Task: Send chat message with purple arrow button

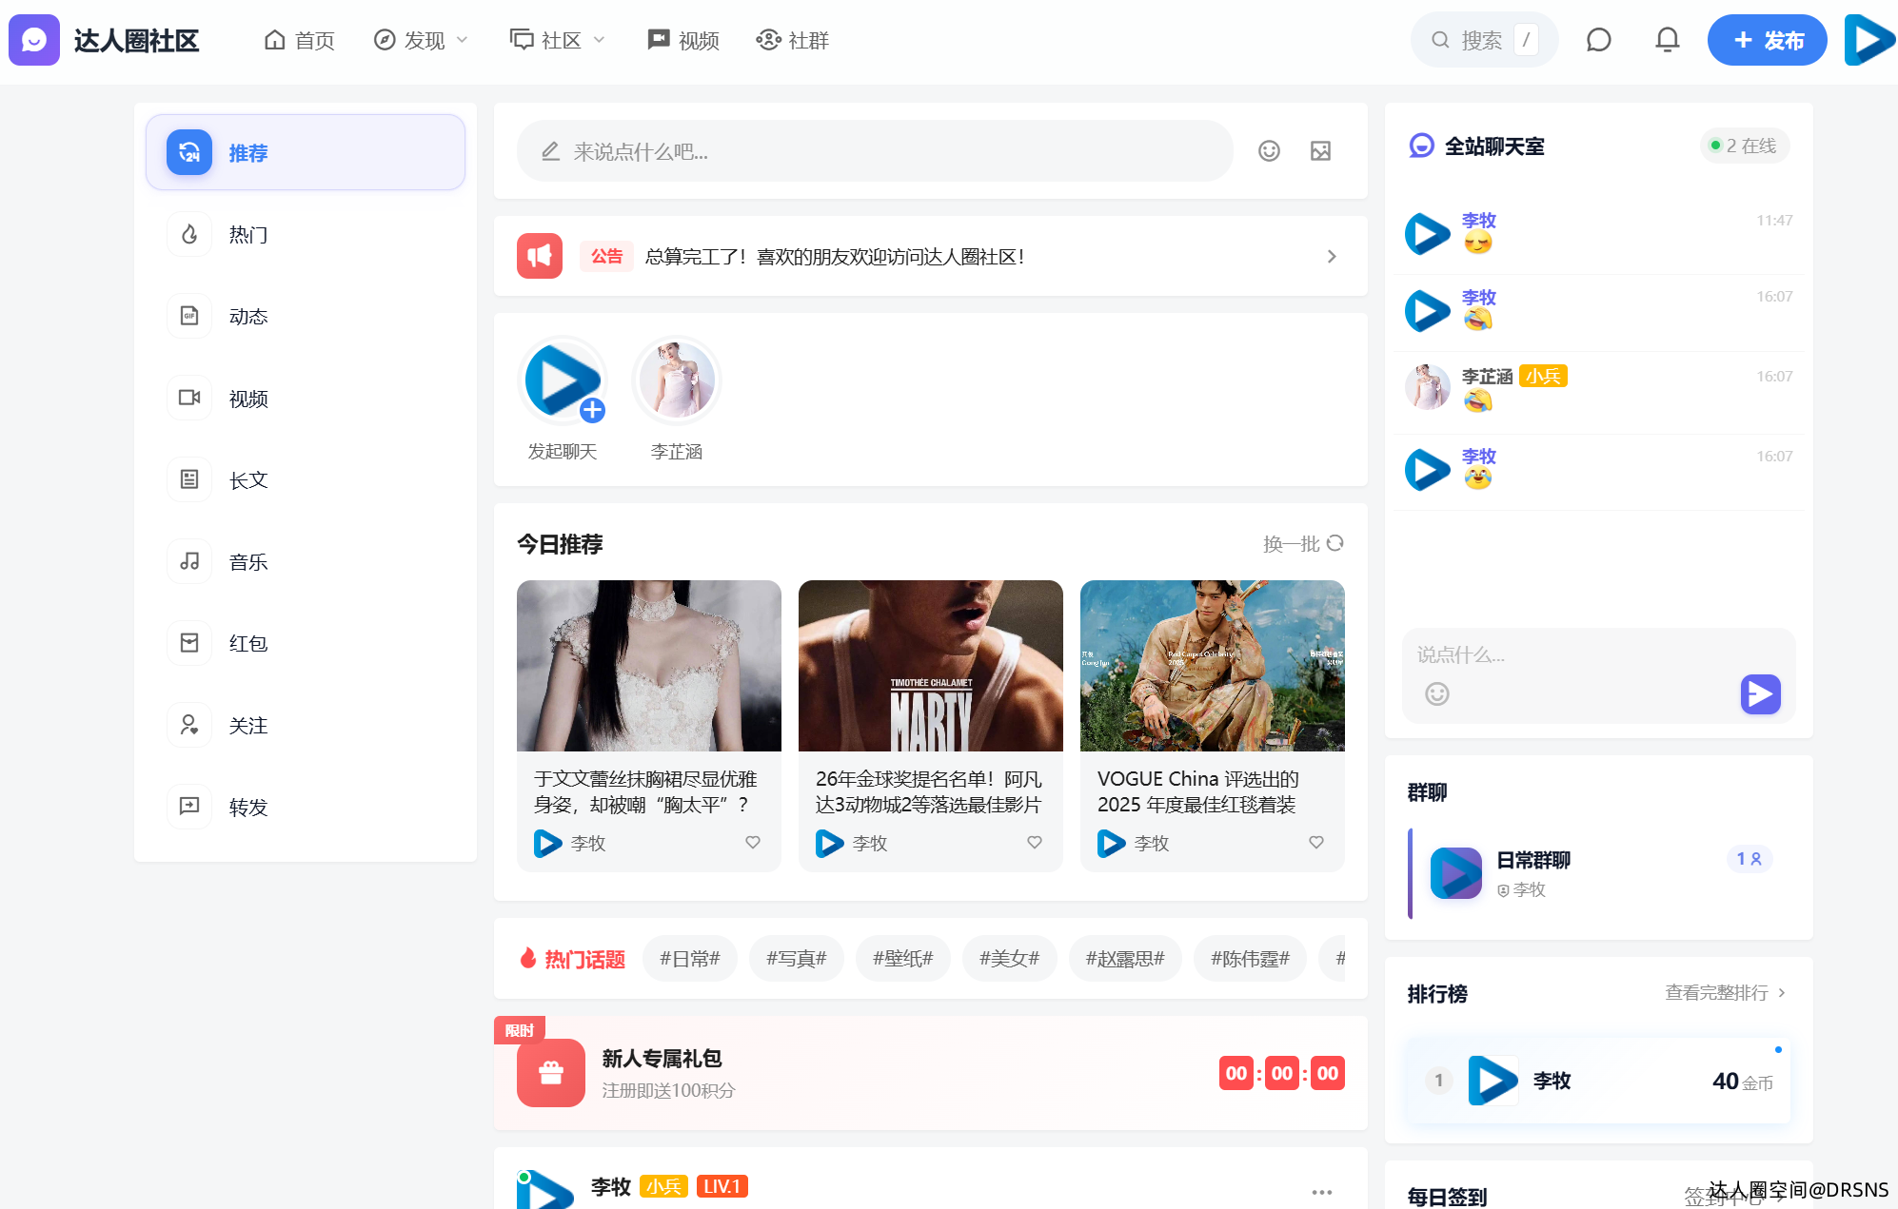Action: (x=1760, y=694)
